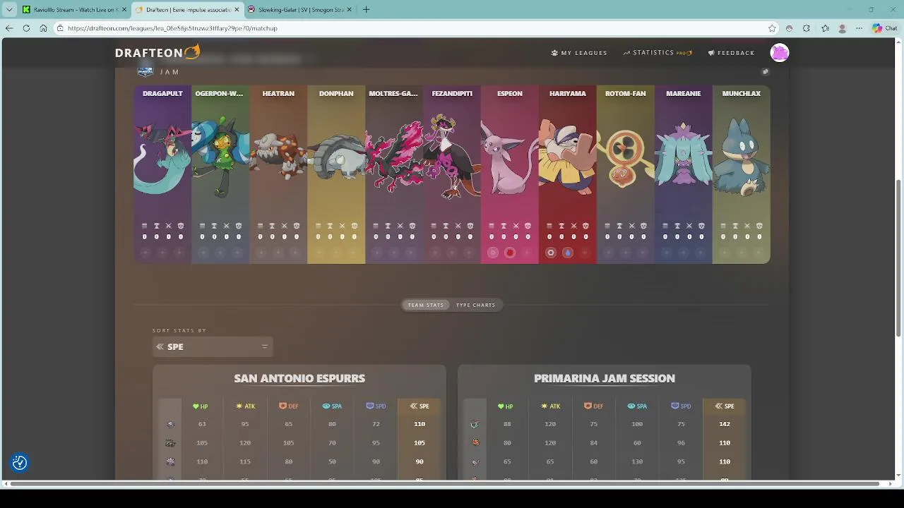Viewport: 904px width, 508px height.
Task: Click the browser home button
Action: 43,28
